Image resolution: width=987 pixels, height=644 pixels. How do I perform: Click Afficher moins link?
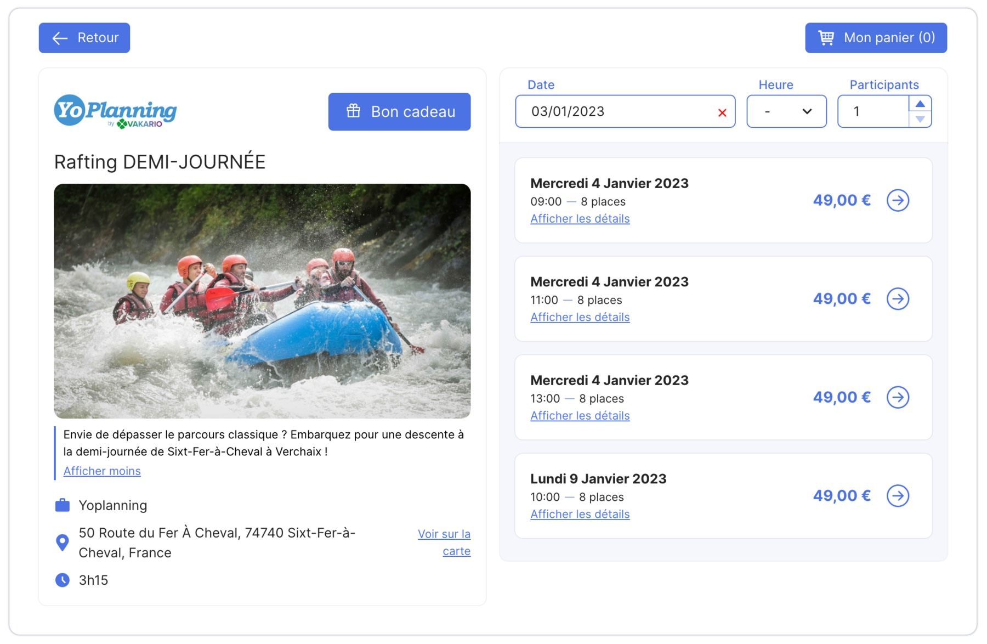pyautogui.click(x=102, y=471)
